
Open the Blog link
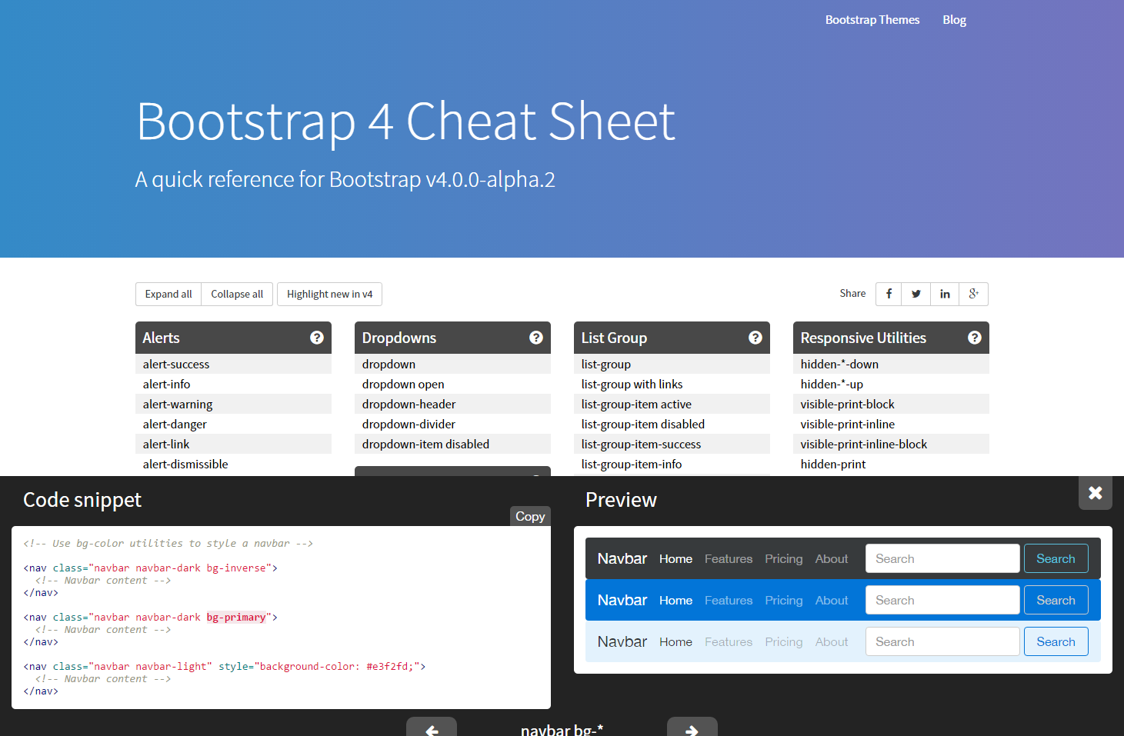tap(954, 20)
